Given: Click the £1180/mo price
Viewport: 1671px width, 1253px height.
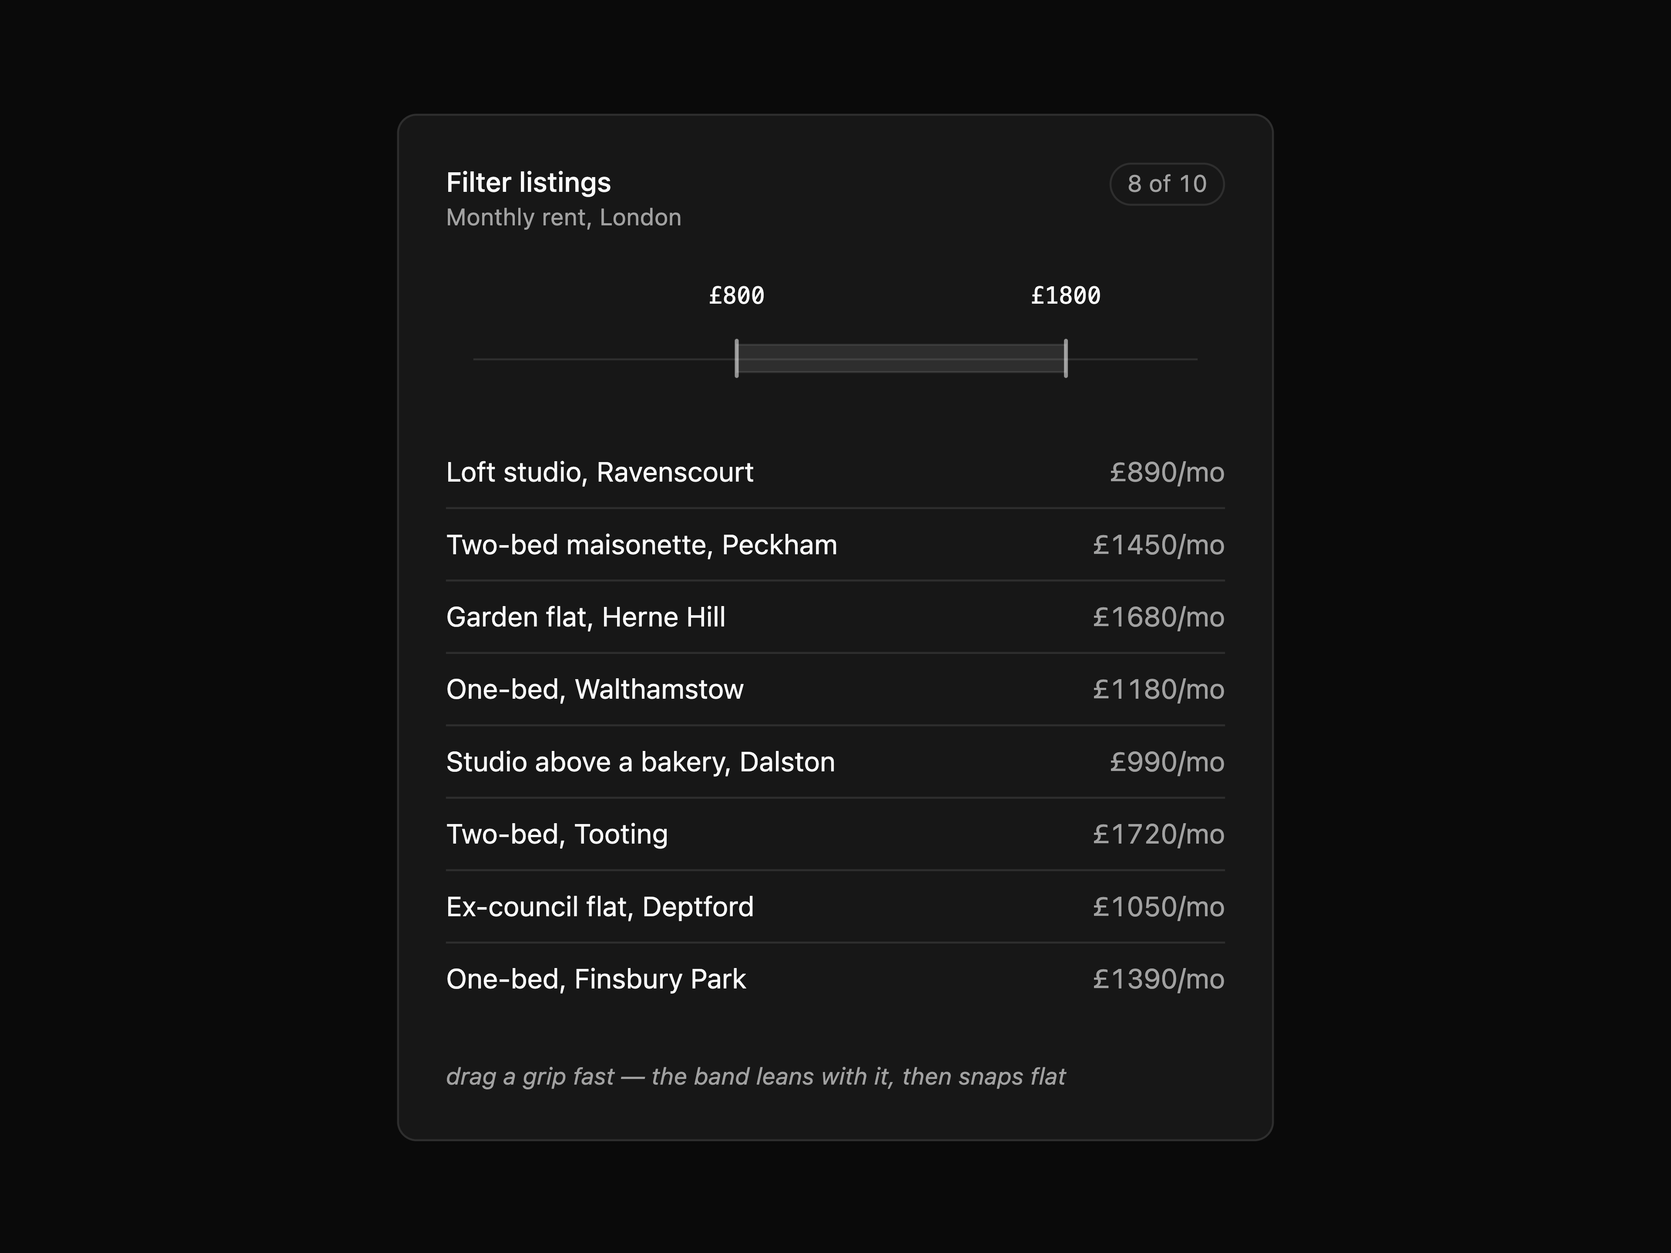Looking at the screenshot, I should click(x=1158, y=690).
